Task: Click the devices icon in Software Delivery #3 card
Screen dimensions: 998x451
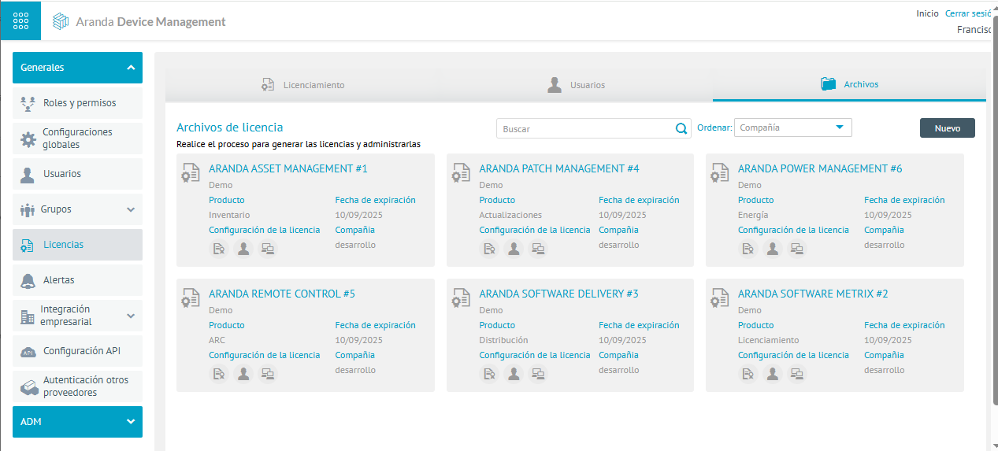Action: (538, 374)
